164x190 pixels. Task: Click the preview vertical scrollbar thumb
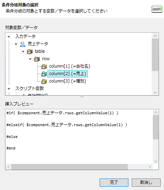(x=156, y=127)
